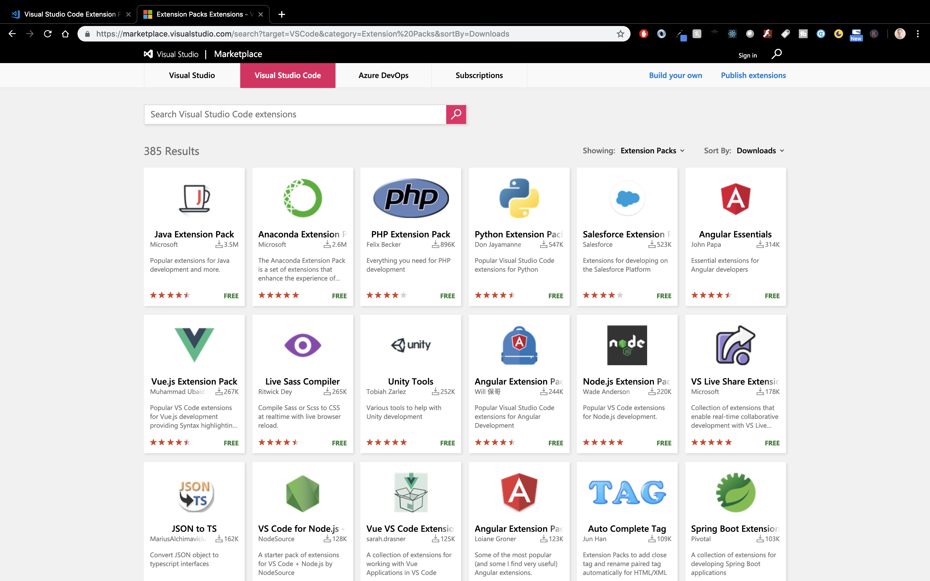Click the Vue.js Extension Pack V logo

click(x=195, y=345)
